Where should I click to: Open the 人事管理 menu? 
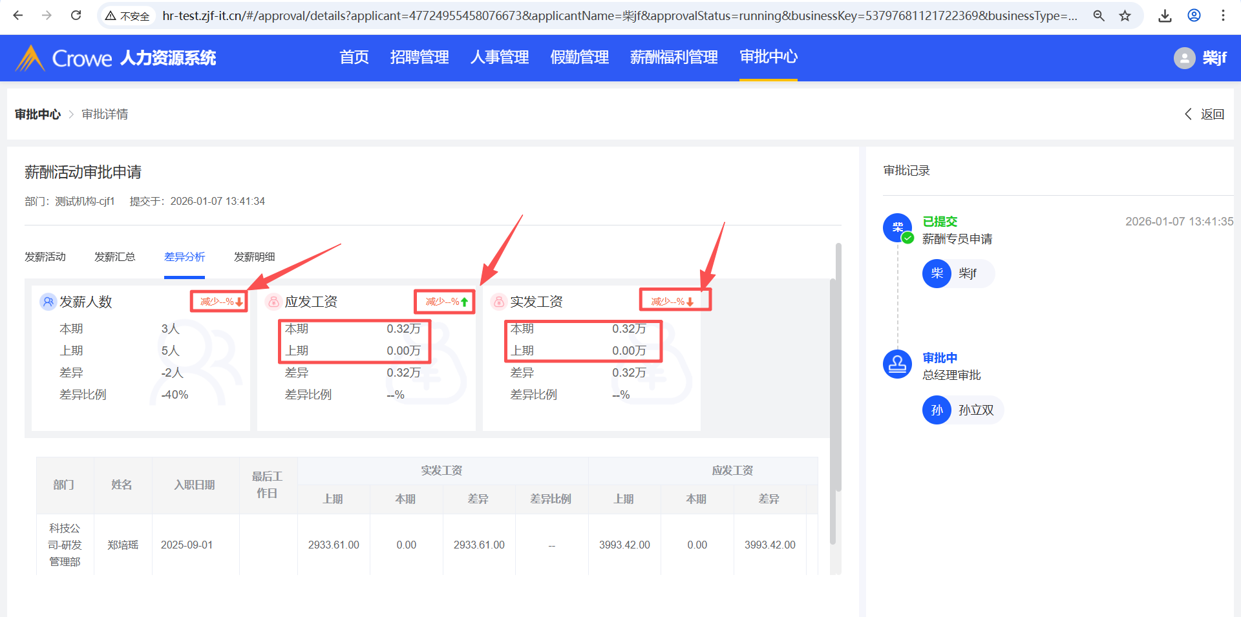(x=500, y=58)
